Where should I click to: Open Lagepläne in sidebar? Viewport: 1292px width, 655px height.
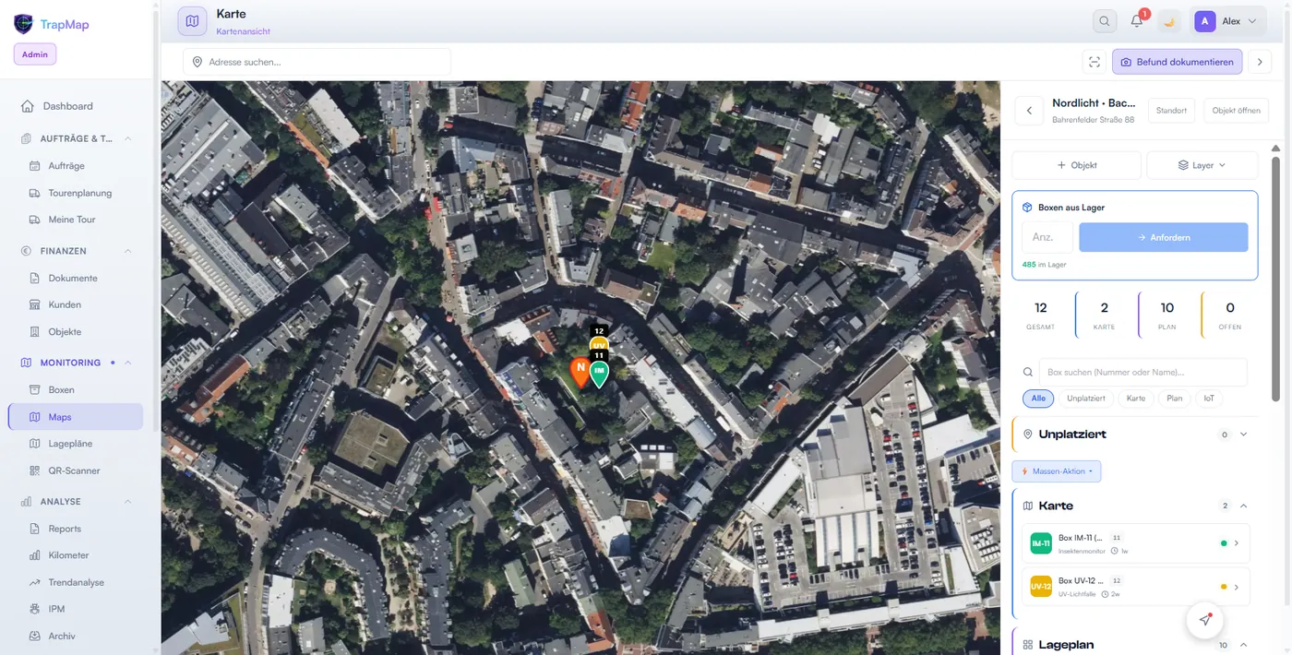click(x=70, y=444)
